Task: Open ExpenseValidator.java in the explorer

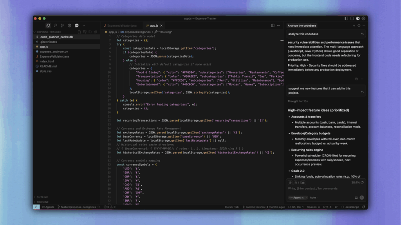Action: pos(67,56)
